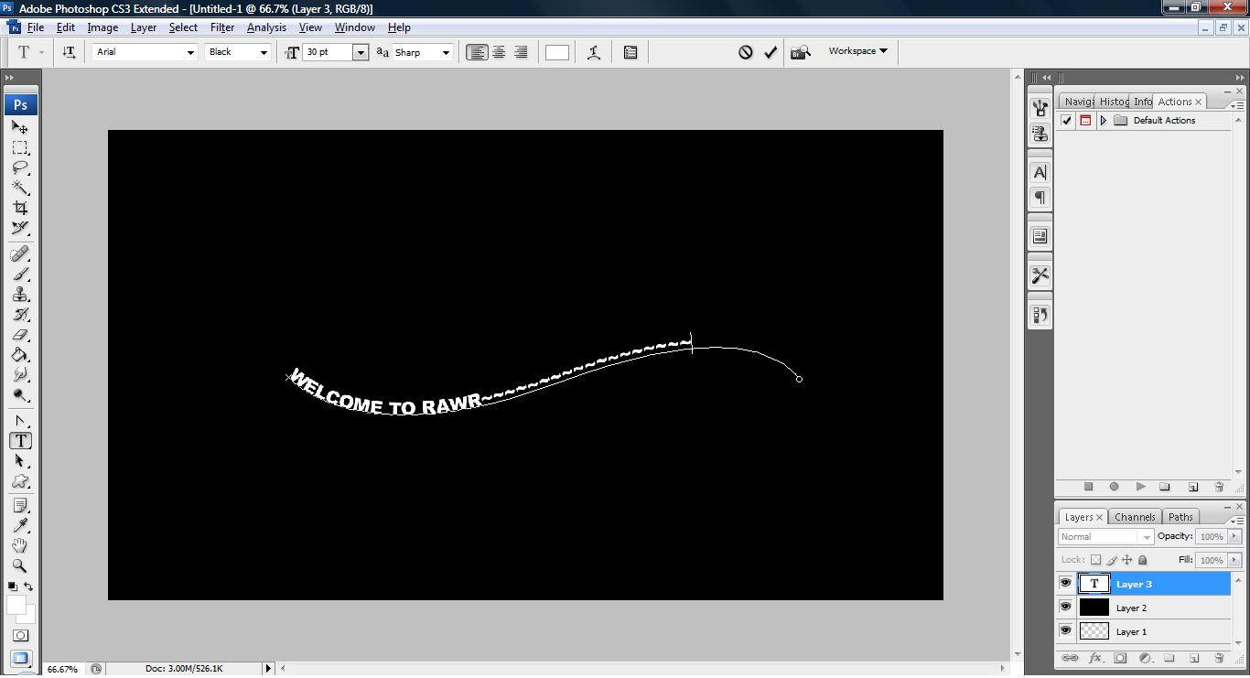Launch Adobe Bridge from options bar

801,52
